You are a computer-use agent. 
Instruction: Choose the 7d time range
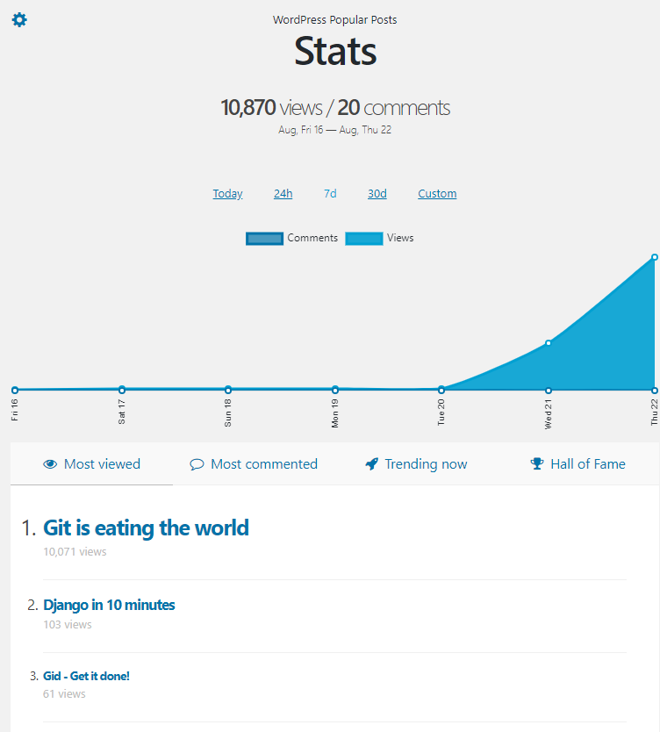(330, 194)
